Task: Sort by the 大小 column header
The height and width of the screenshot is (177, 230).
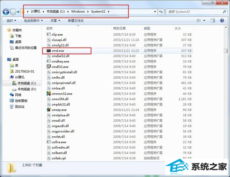Action: [x=177, y=28]
